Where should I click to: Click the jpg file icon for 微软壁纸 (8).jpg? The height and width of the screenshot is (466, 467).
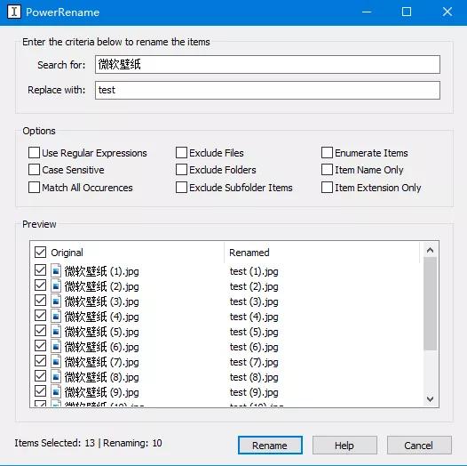pyautogui.click(x=56, y=376)
